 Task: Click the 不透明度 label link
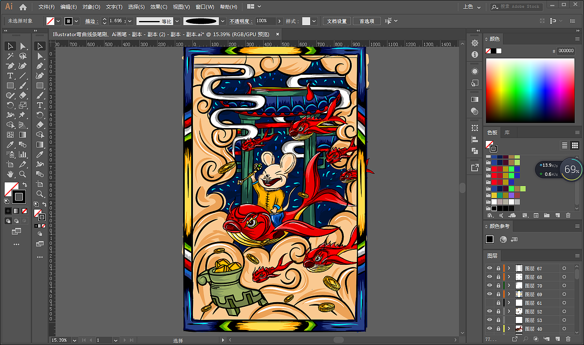pyautogui.click(x=240, y=21)
